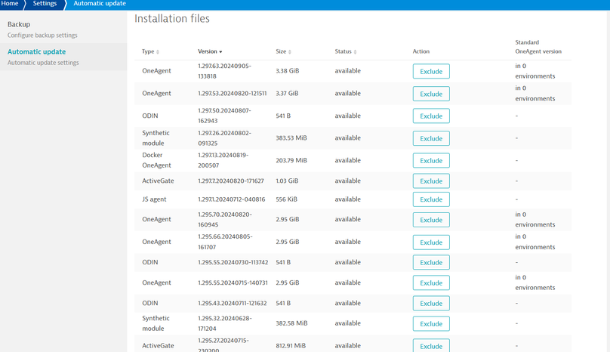610x352 pixels.
Task: Click the page vertical scrollbar
Action: 607,181
